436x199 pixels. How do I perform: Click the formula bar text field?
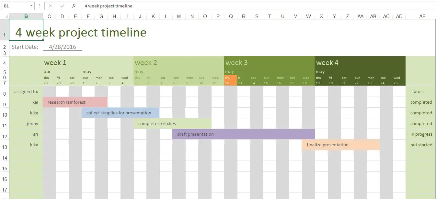[258, 6]
